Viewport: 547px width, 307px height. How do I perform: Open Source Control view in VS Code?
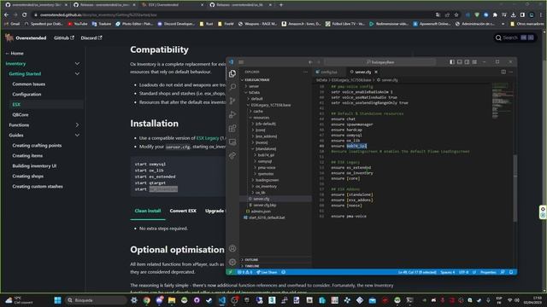pyautogui.click(x=232, y=101)
